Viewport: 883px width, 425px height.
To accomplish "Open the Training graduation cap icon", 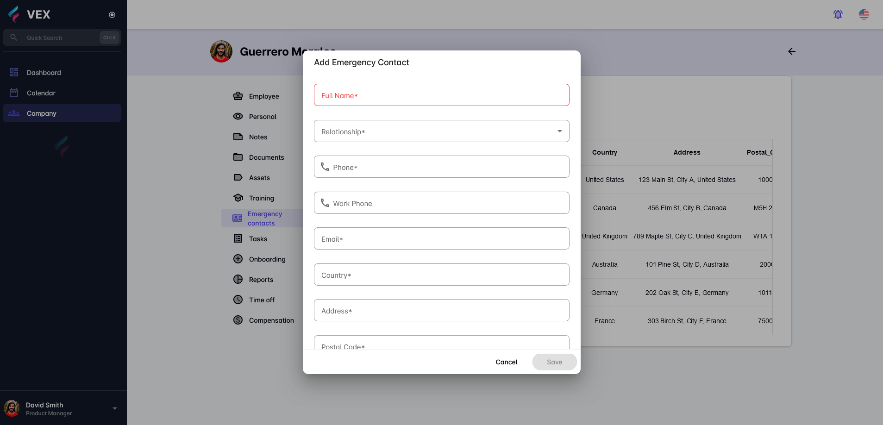I will pos(238,198).
